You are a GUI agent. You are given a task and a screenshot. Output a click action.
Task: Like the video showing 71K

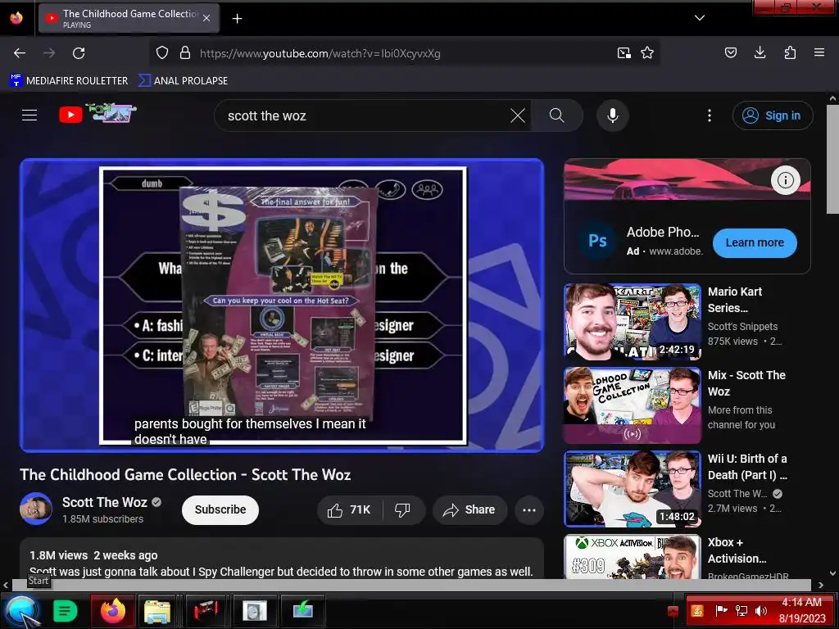tap(349, 509)
